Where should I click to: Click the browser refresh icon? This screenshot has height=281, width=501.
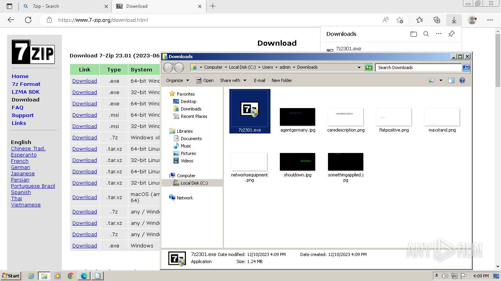point(28,20)
